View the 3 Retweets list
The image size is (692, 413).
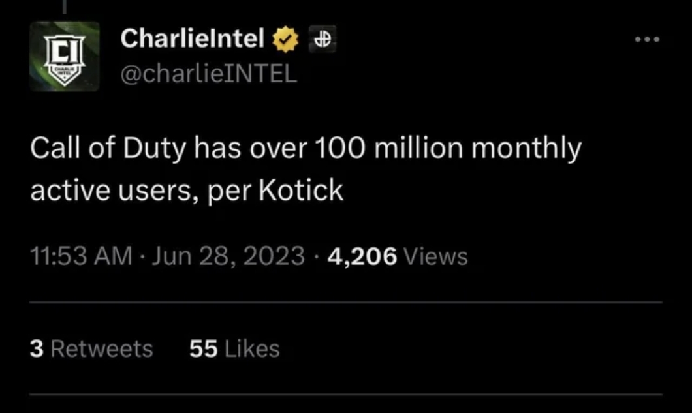(x=91, y=348)
